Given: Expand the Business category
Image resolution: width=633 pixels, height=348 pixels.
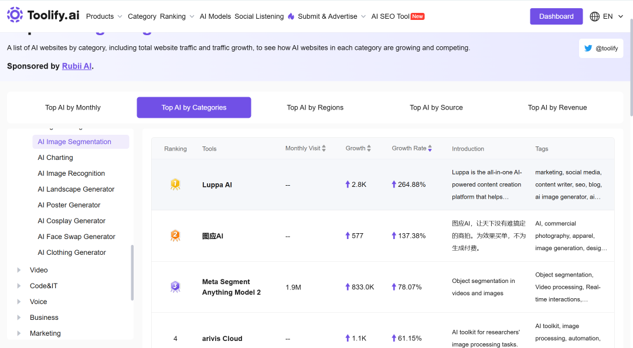Looking at the screenshot, I should [x=19, y=318].
